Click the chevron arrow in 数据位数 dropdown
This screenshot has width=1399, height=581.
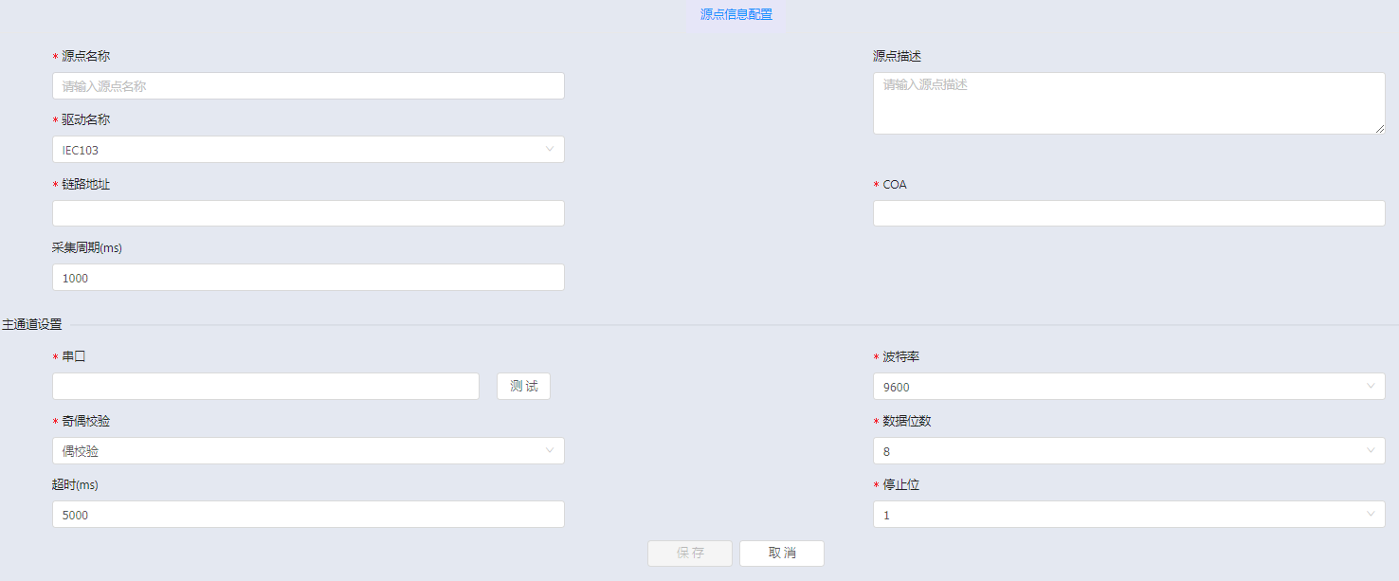point(1371,451)
